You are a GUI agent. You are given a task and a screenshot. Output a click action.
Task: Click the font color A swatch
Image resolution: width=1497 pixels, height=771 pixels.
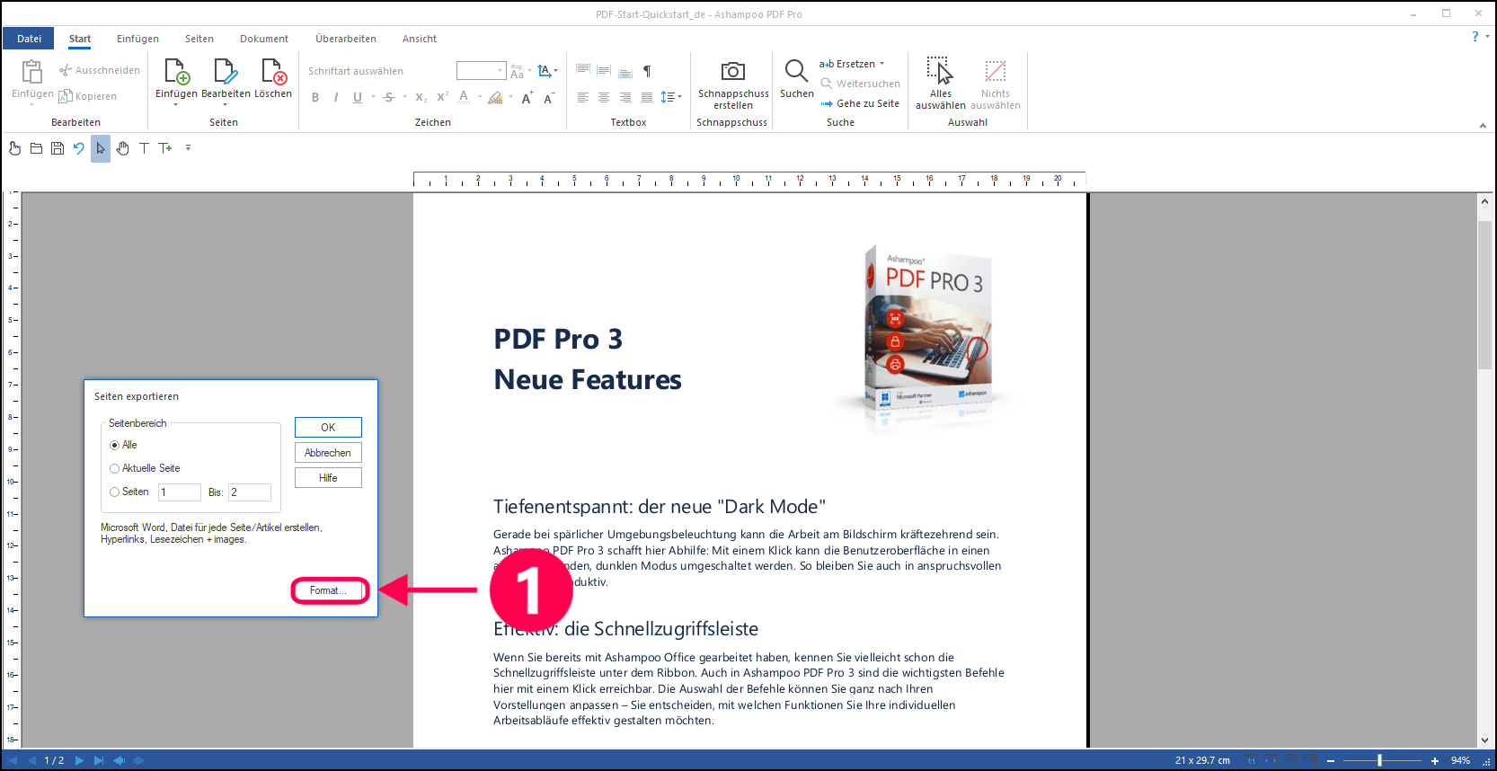tap(464, 97)
